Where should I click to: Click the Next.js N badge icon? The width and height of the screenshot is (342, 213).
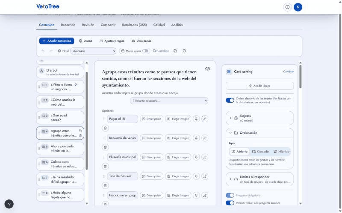9,204
